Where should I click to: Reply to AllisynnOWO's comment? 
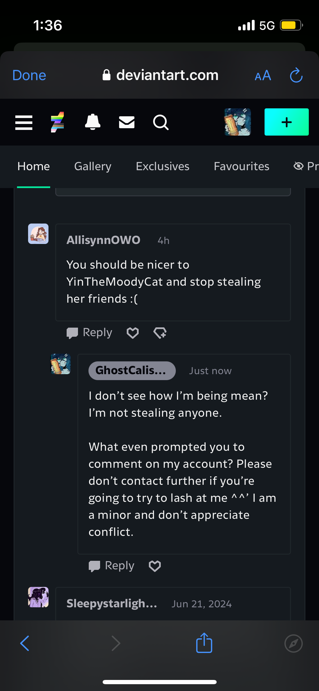[x=89, y=332]
